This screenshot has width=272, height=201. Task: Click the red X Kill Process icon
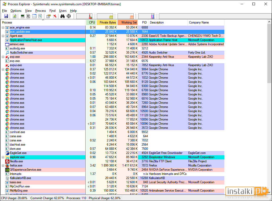pos(55,16)
